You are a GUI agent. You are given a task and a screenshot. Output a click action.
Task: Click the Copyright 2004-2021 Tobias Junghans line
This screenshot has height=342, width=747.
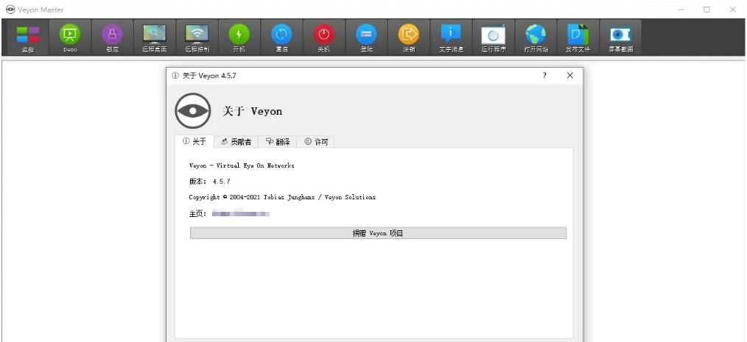click(x=282, y=197)
